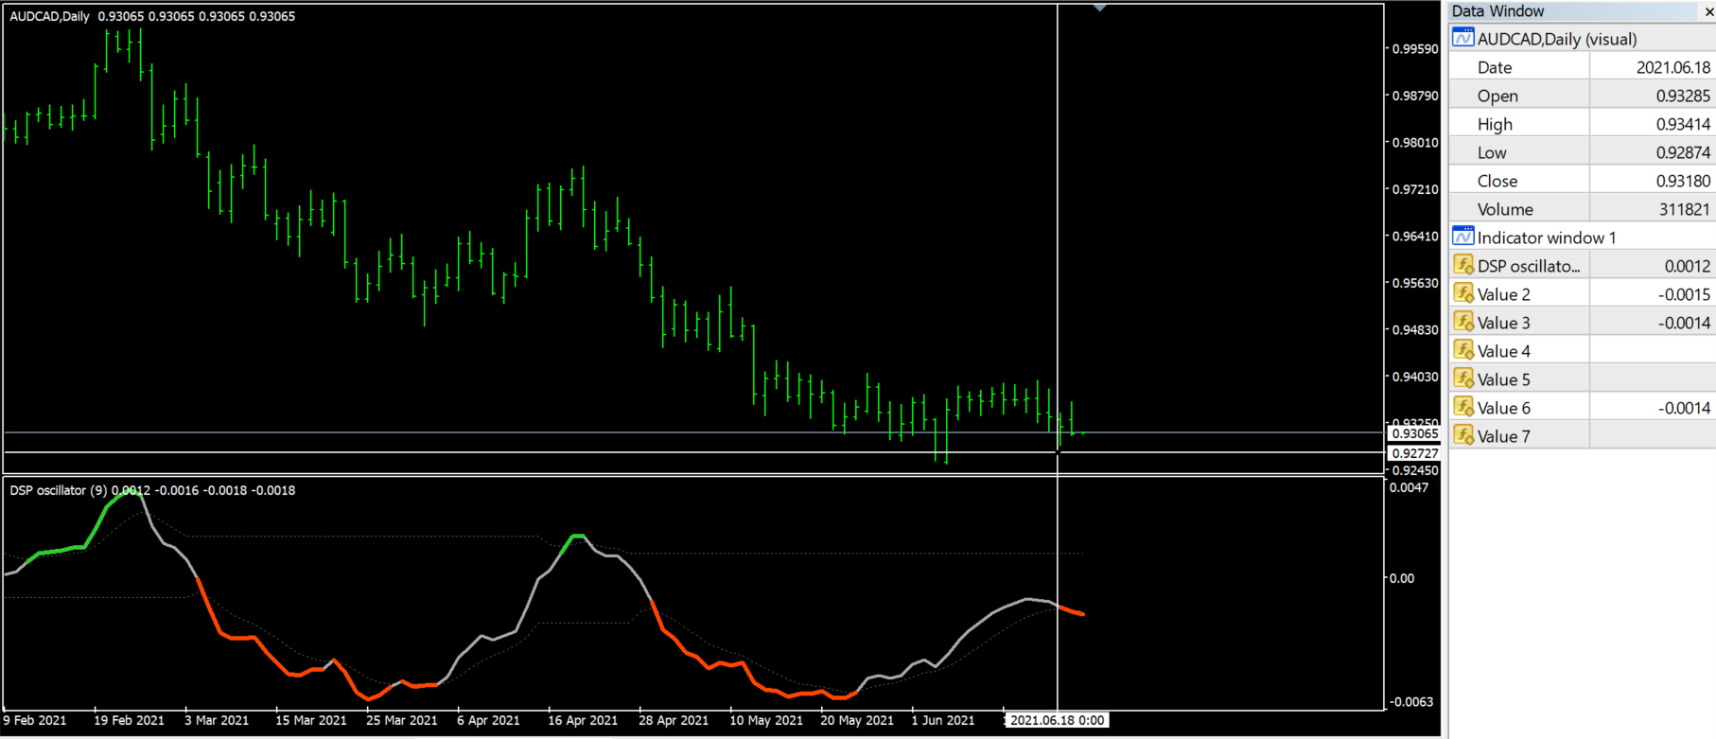This screenshot has width=1716, height=739.
Task: Click the Open row label
Action: coord(1497,96)
